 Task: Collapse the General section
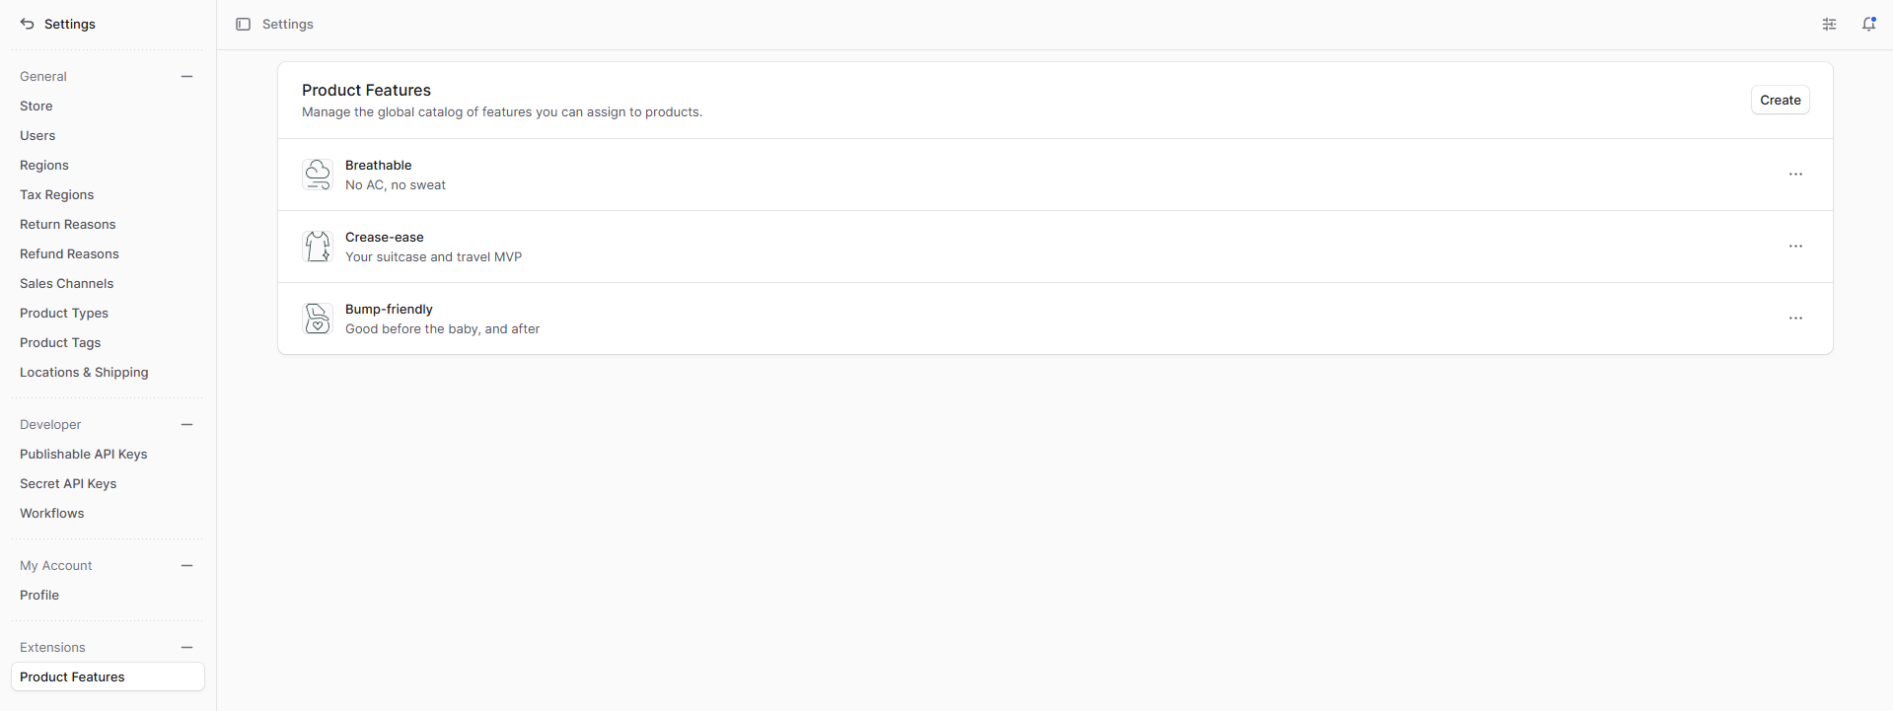point(187,76)
